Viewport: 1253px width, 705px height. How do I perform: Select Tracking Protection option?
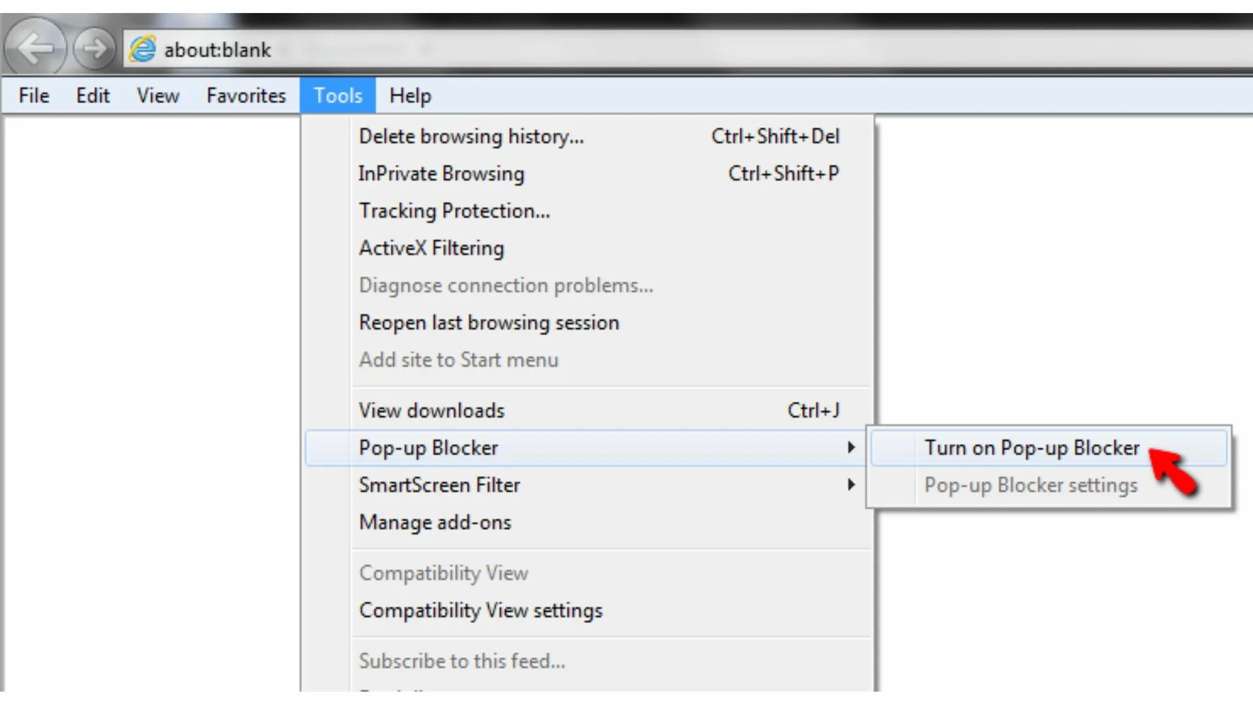pyautogui.click(x=454, y=211)
